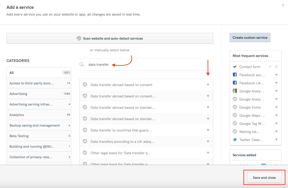This screenshot has width=288, height=188.
Task: Add Mailing list service with its plus sign
Action: tap(276, 131)
